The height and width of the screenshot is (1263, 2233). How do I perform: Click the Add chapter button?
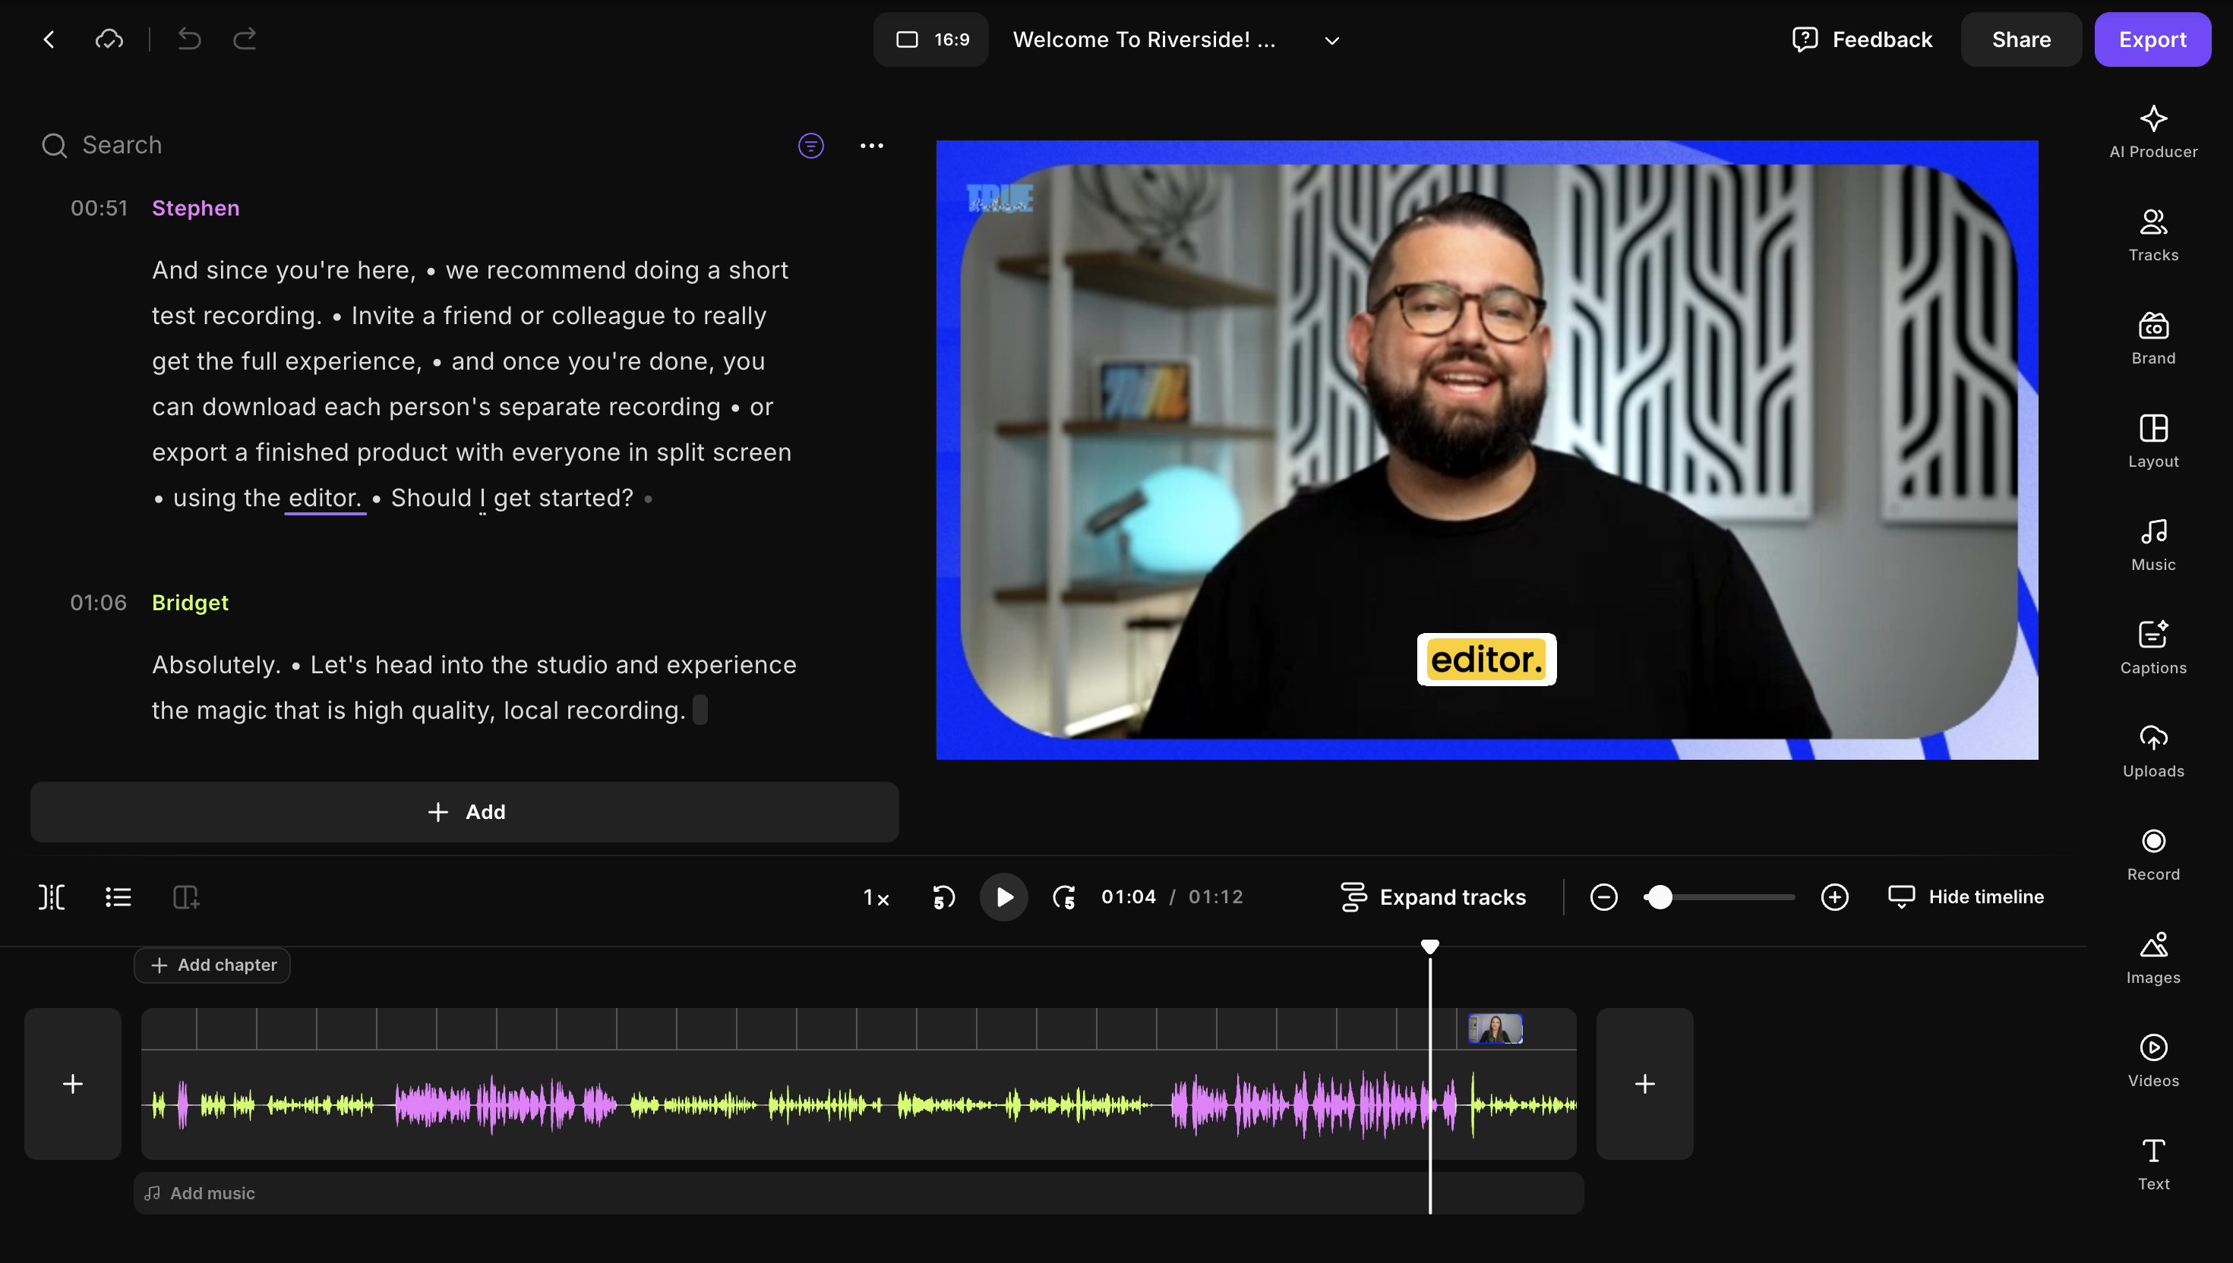pyautogui.click(x=213, y=965)
